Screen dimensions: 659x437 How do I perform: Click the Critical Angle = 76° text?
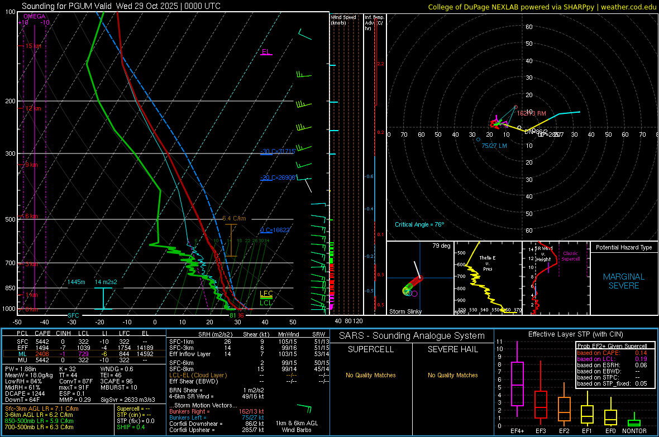pyautogui.click(x=419, y=224)
